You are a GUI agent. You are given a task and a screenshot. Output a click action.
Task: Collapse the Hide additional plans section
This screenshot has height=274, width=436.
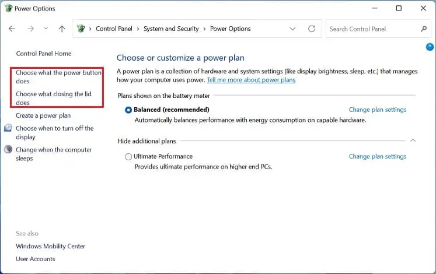coord(413,140)
